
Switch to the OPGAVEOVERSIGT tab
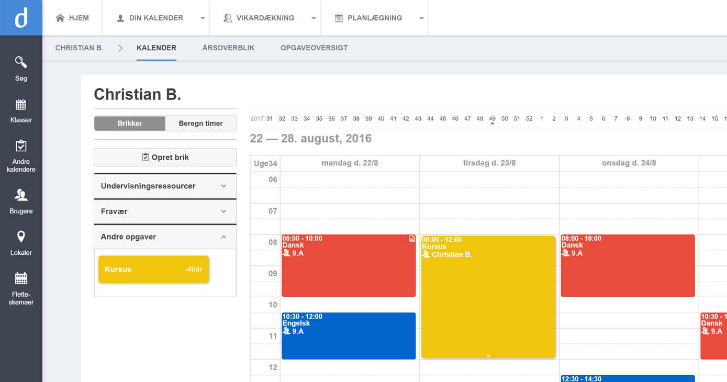click(314, 48)
